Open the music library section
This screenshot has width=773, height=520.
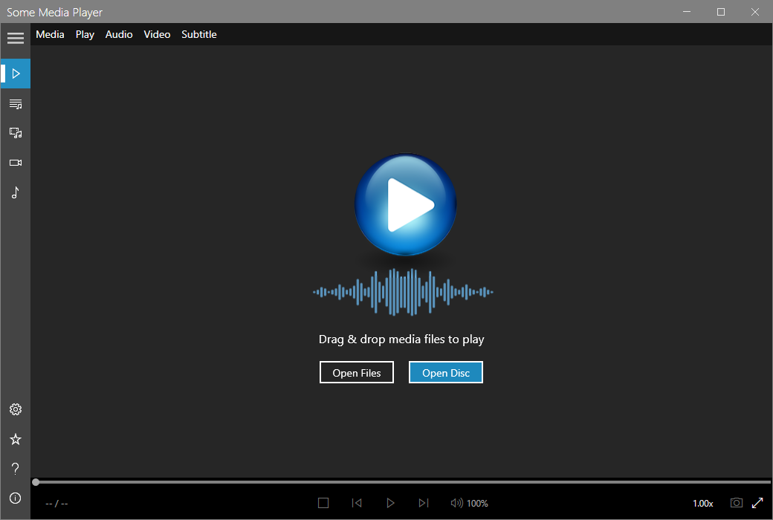(x=16, y=192)
